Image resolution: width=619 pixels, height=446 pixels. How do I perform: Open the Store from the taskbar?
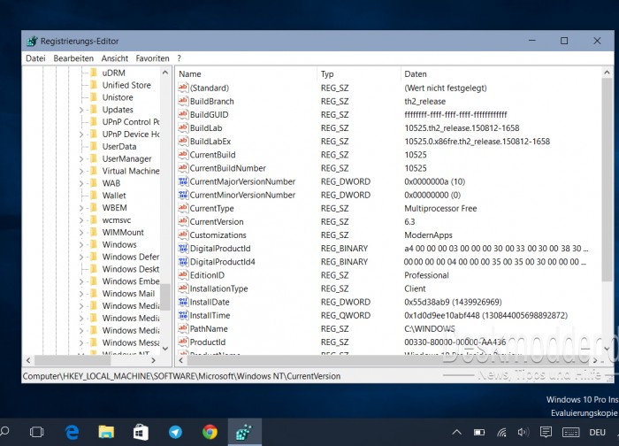click(x=141, y=432)
